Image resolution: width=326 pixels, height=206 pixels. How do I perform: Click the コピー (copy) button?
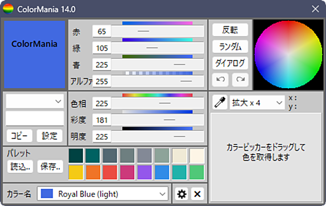[x=19, y=136]
